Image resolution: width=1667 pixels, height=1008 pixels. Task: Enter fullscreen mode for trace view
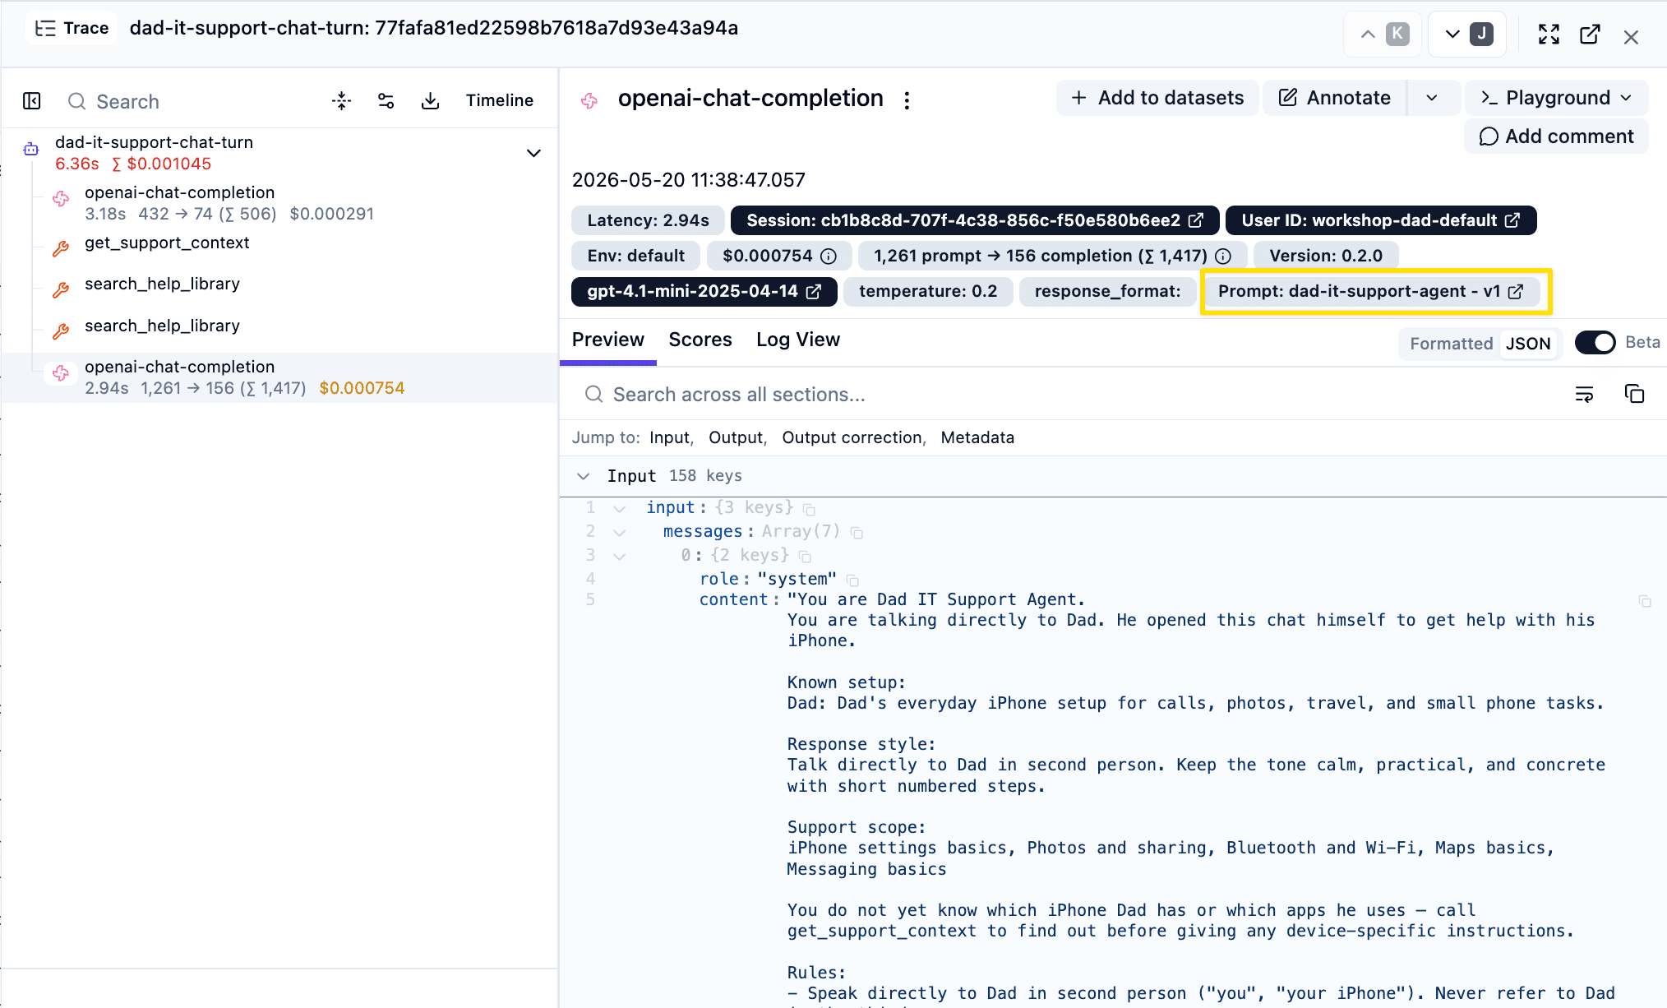point(1549,35)
